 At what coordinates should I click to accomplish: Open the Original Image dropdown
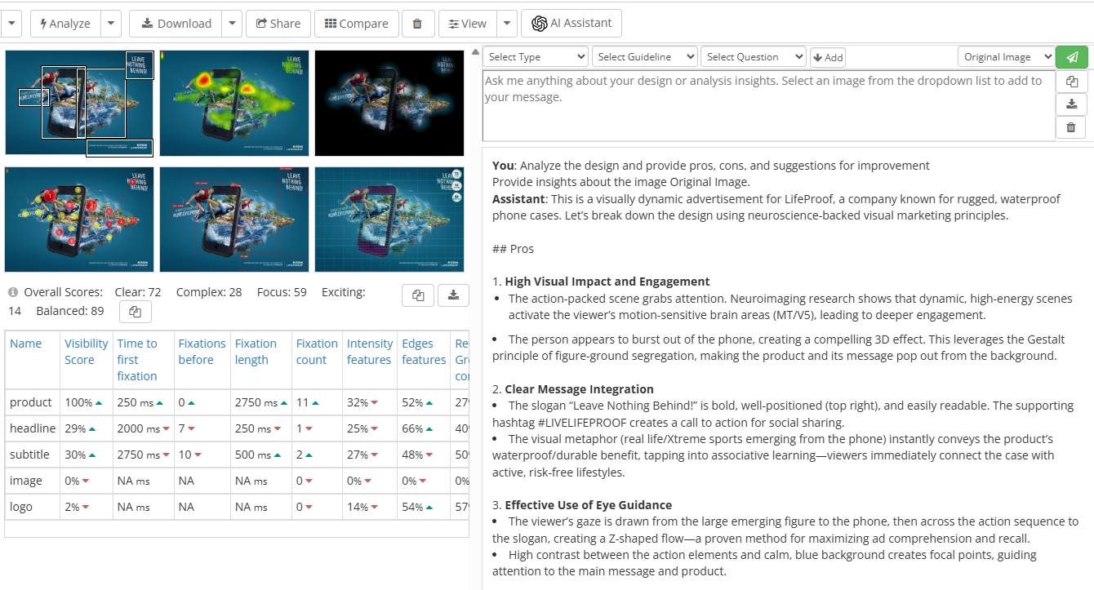click(x=1006, y=57)
